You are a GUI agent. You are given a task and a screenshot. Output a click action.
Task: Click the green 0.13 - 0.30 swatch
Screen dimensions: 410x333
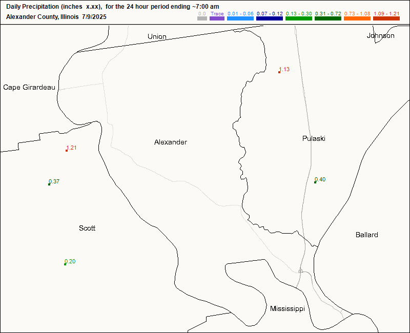click(299, 18)
